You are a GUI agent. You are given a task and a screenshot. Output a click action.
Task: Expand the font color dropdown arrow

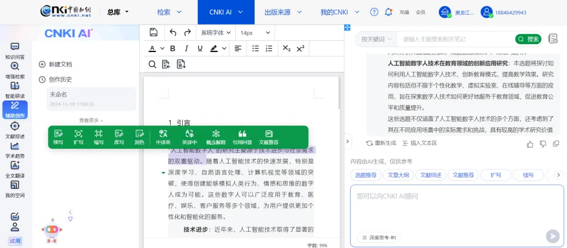(x=162, y=48)
